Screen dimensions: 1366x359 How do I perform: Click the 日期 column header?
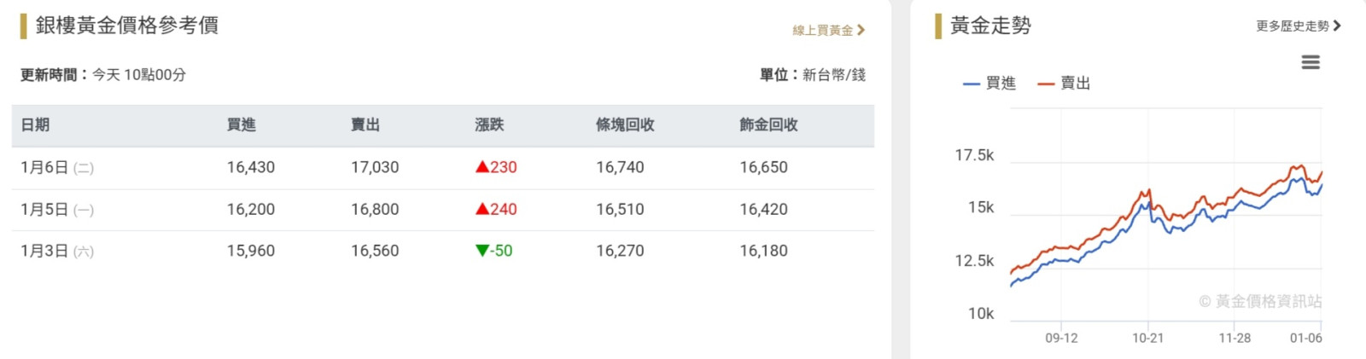point(35,124)
